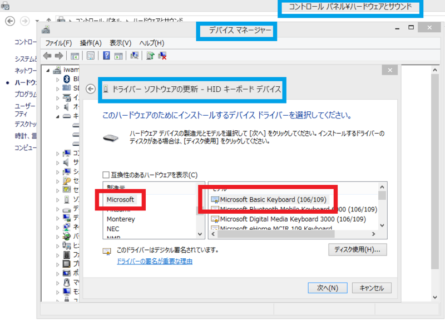Expand the processor tree node
Image resolution: width=445 pixels, height=320 pixels.
(x=58, y=265)
